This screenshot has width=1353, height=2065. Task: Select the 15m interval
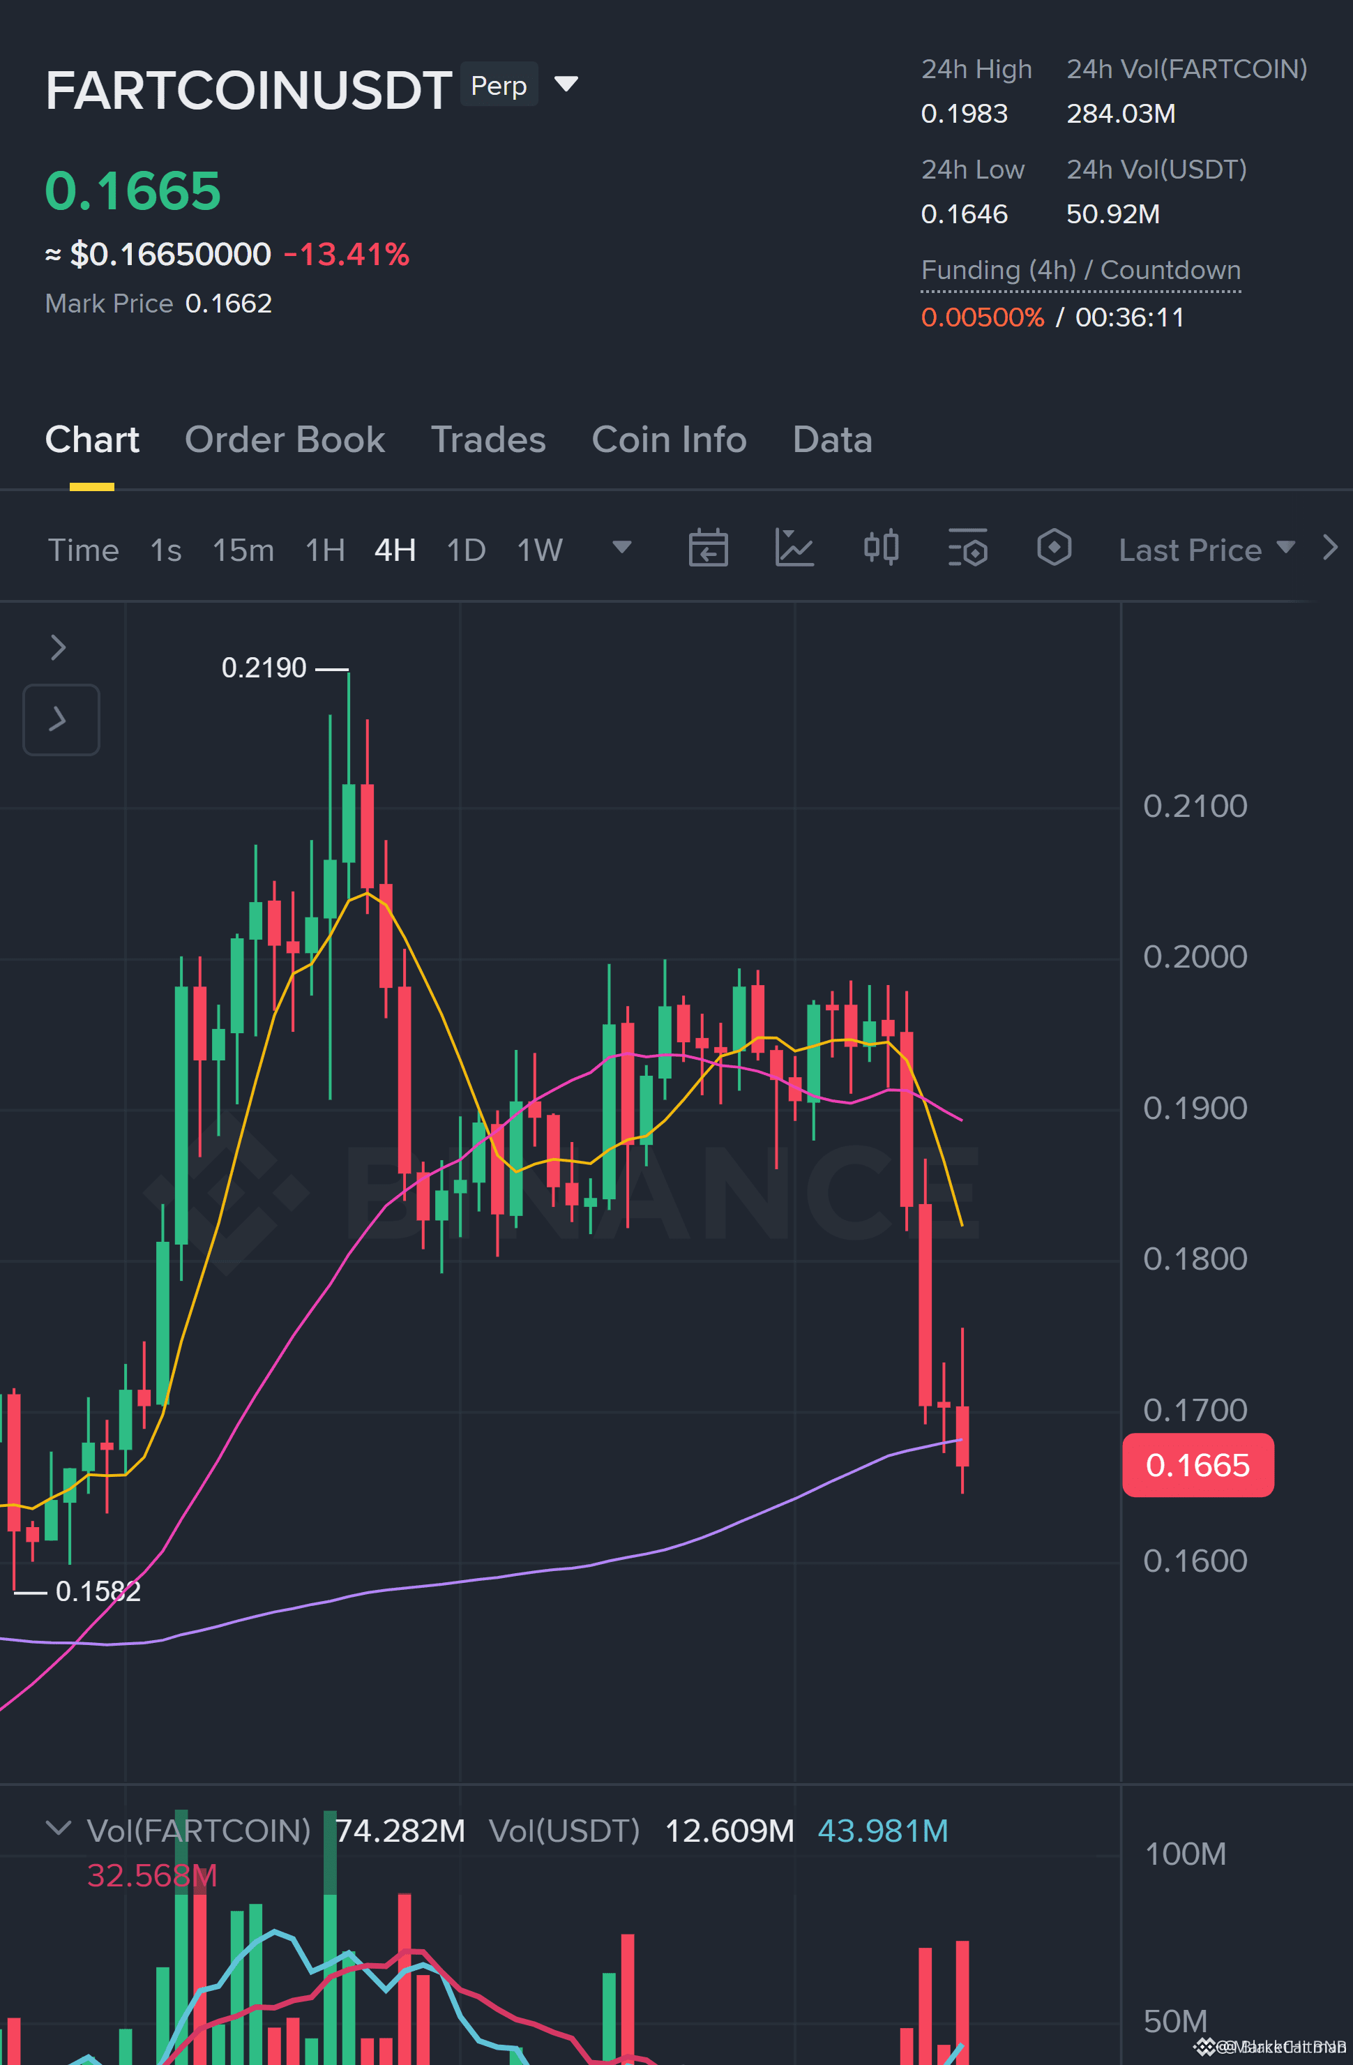[x=243, y=550]
